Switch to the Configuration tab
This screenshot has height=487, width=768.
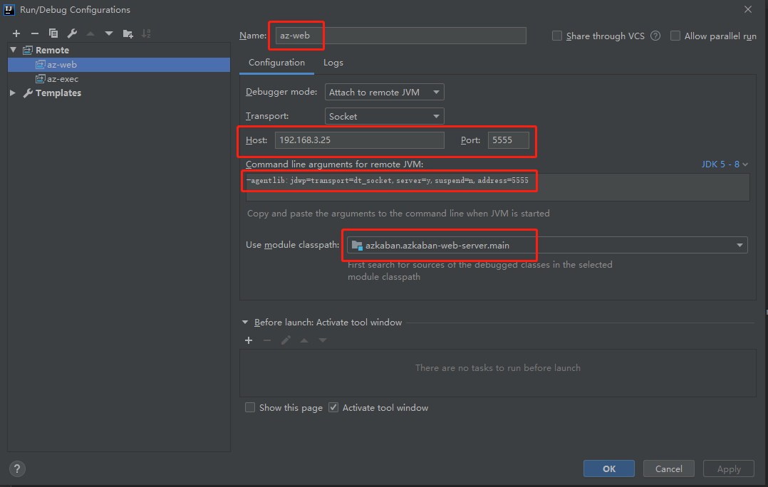pyautogui.click(x=276, y=63)
